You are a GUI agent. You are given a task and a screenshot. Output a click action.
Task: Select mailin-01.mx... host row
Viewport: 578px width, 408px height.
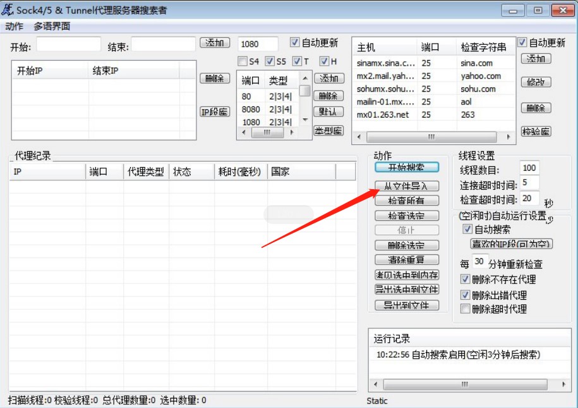pos(433,102)
